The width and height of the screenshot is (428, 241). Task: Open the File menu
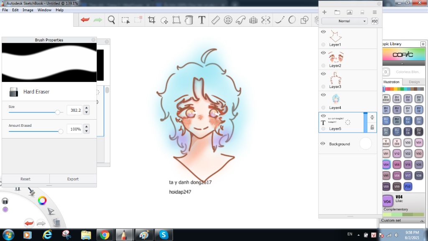click(5, 10)
